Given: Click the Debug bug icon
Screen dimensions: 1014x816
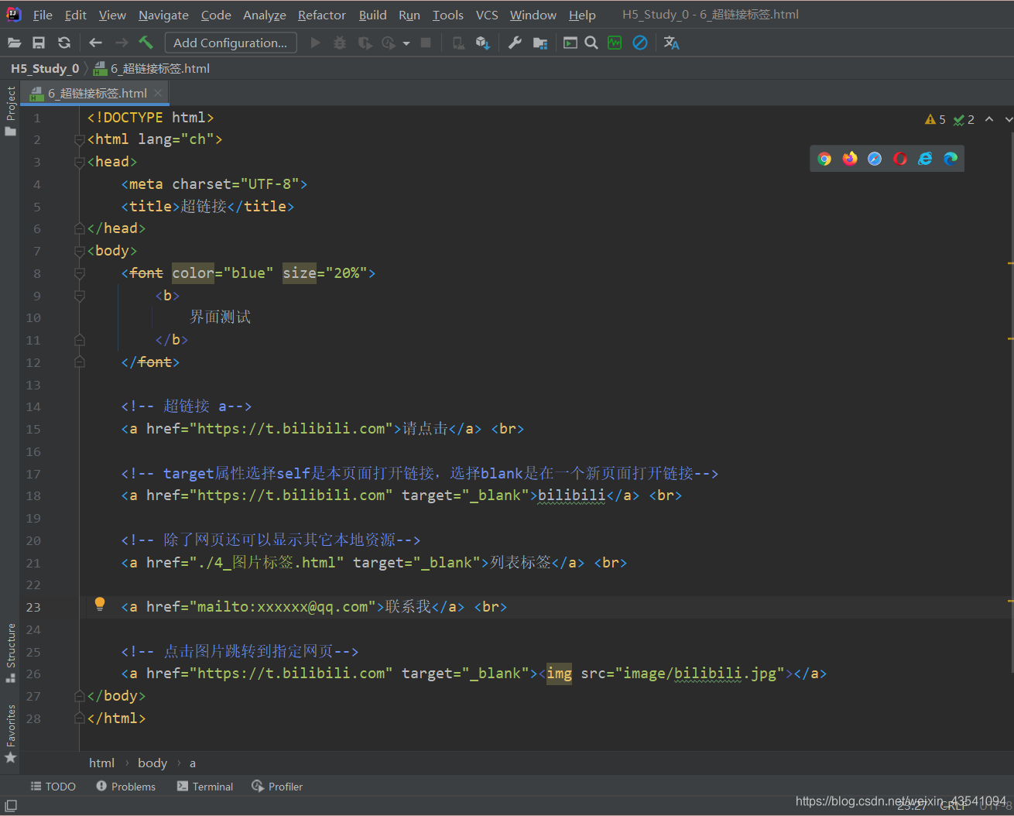Looking at the screenshot, I should (x=340, y=43).
